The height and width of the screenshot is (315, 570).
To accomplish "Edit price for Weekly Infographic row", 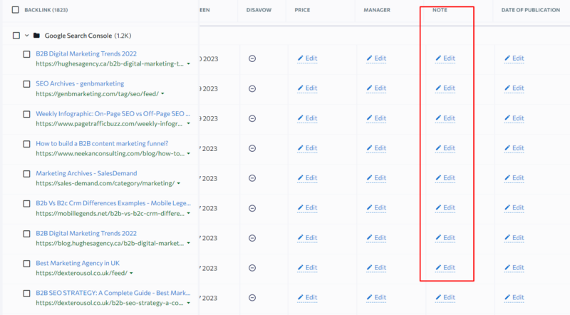I will coord(308,118).
